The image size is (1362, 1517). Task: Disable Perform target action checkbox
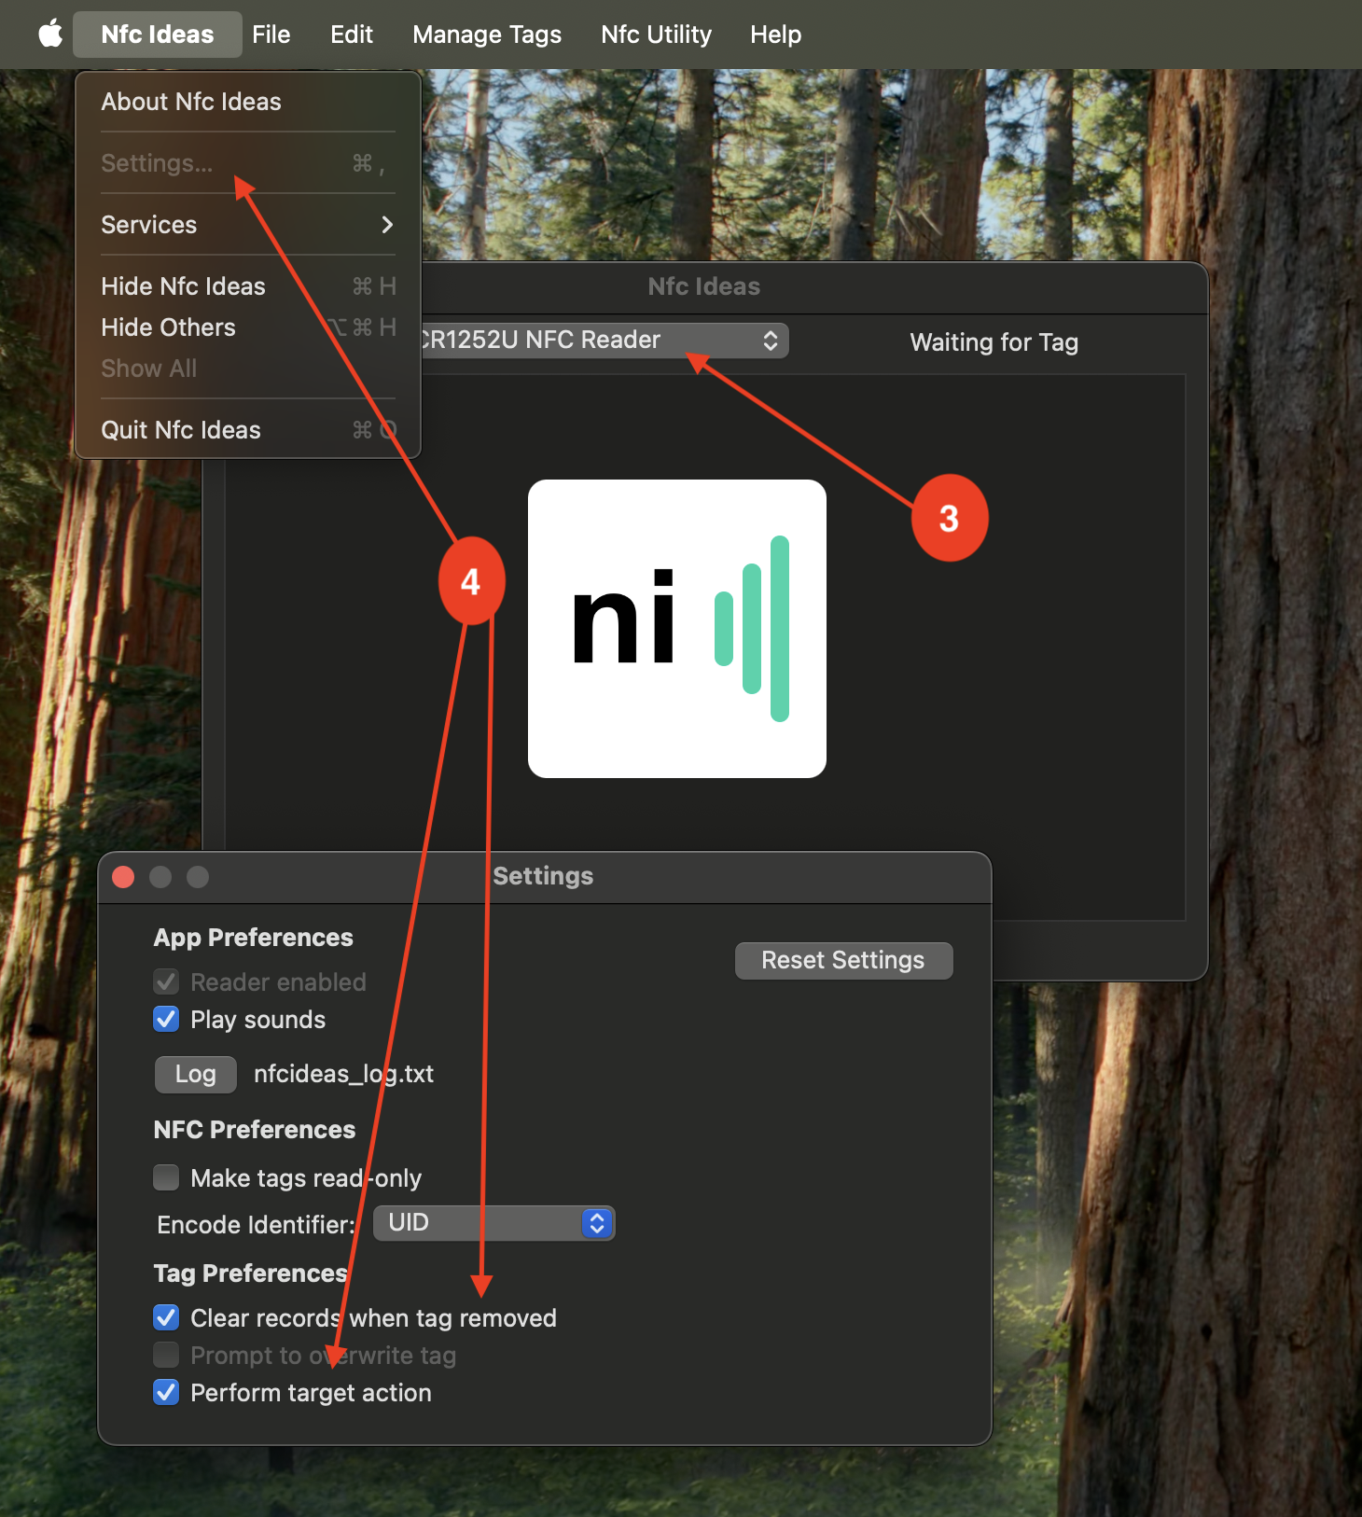166,1392
